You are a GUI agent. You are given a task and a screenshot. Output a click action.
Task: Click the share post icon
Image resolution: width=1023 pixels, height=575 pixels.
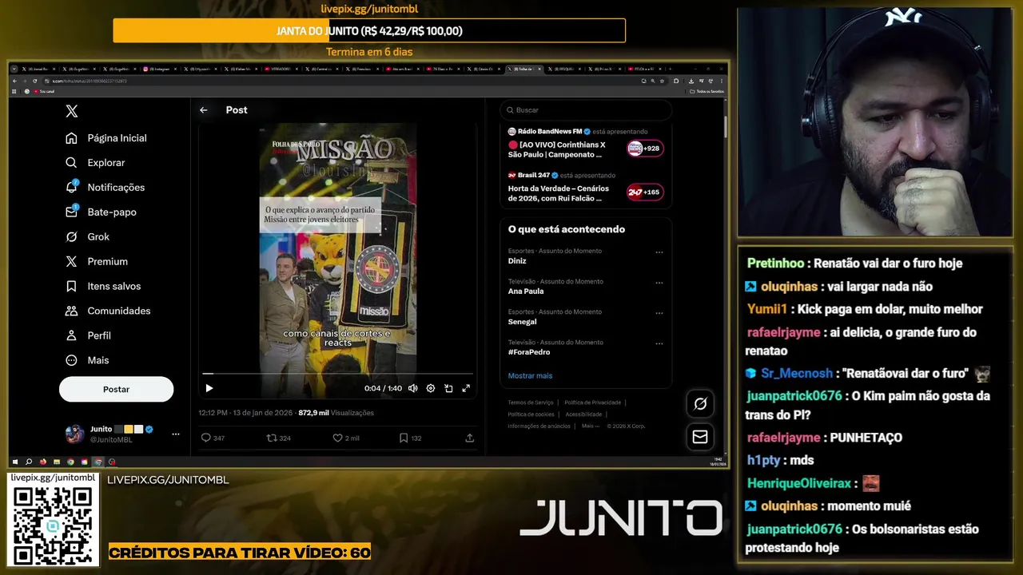(470, 438)
